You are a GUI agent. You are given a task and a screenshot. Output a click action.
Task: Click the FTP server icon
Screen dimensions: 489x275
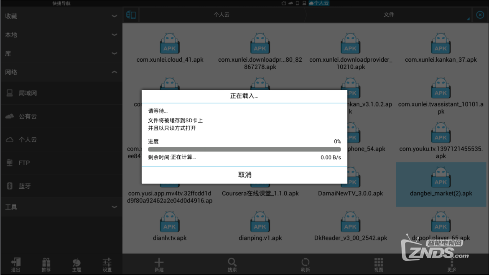[10, 163]
